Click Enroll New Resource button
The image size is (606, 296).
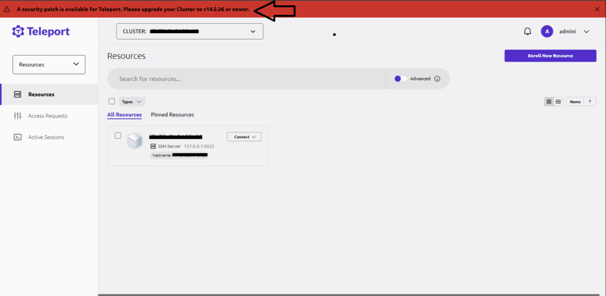click(x=550, y=56)
